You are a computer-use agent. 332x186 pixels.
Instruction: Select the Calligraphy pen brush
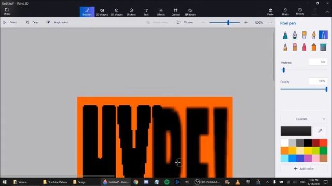point(295,35)
